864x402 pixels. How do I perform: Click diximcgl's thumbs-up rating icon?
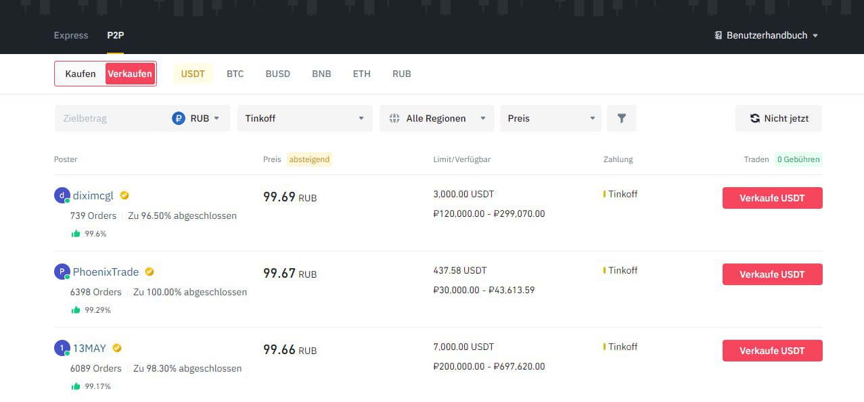pyautogui.click(x=76, y=234)
